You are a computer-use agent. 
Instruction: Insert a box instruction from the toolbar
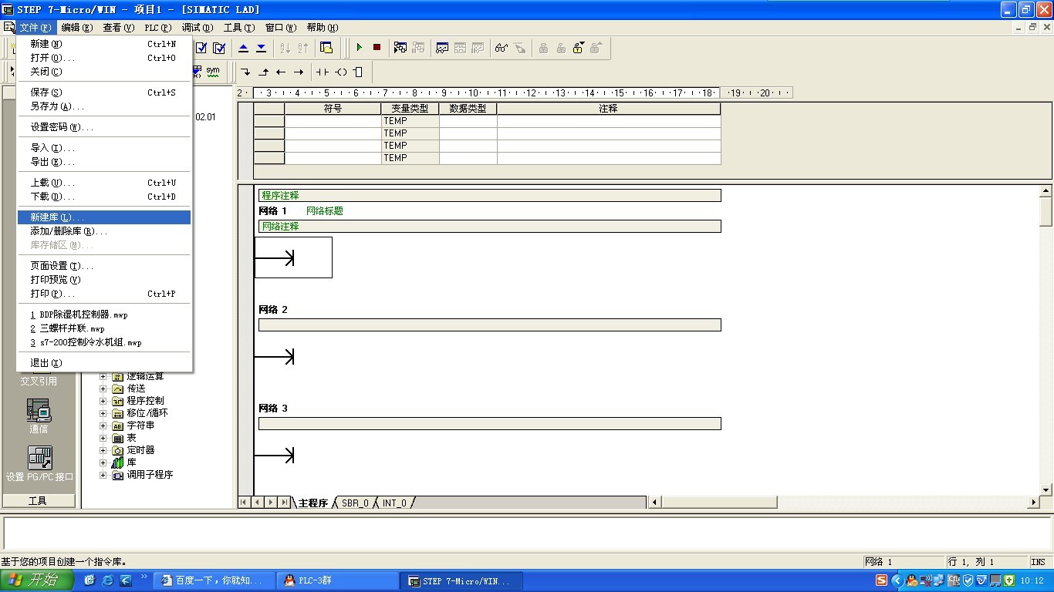(x=358, y=72)
